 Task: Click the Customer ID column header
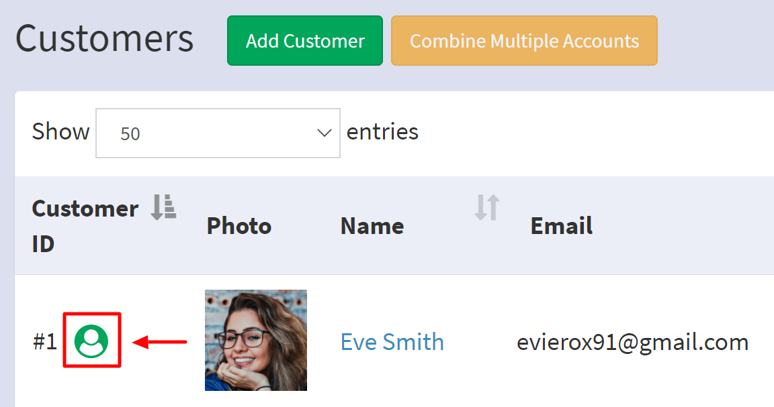(x=85, y=226)
